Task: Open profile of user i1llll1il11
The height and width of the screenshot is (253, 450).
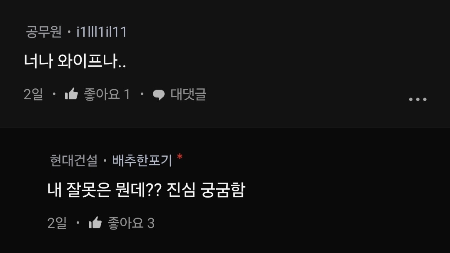Action: 102,31
